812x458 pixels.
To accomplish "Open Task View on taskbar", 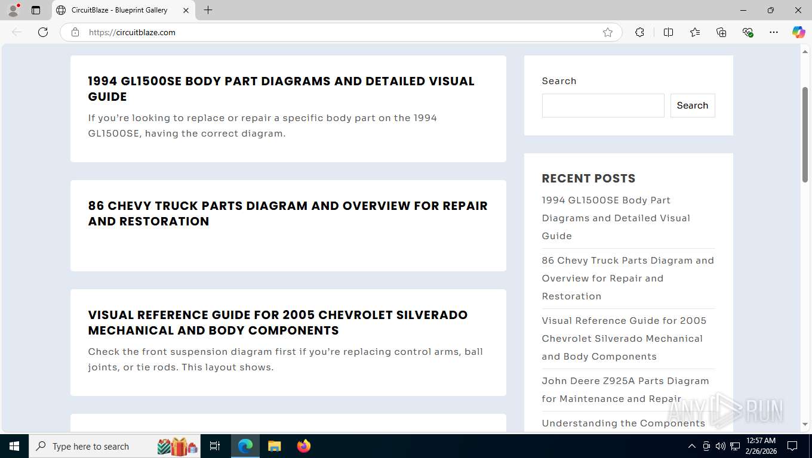I will (x=215, y=446).
